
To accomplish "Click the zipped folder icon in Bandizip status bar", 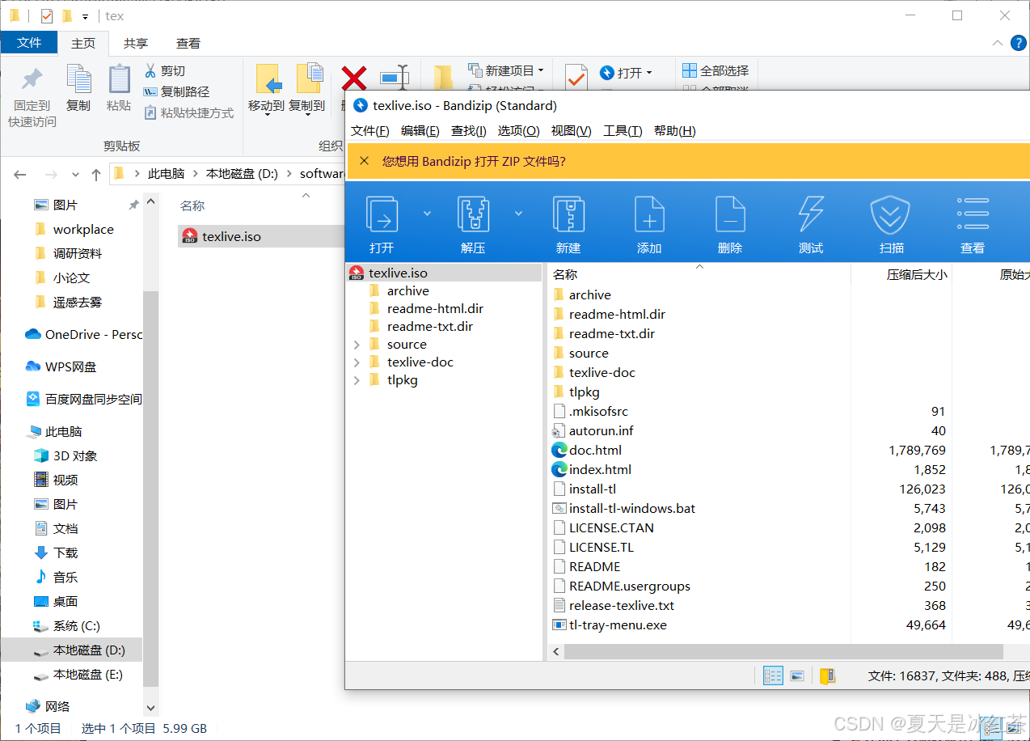I will pos(827,675).
